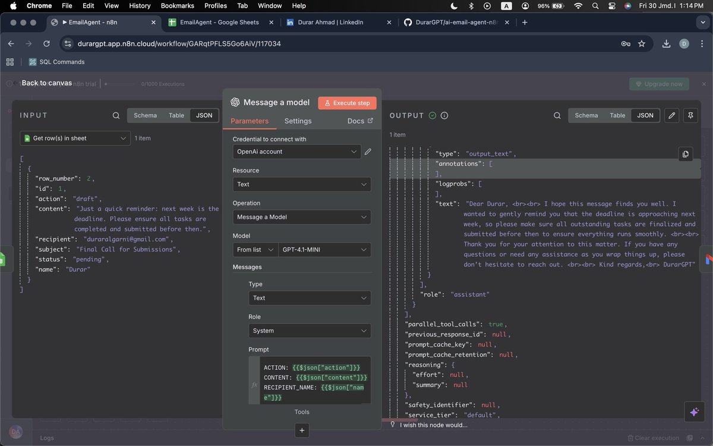Open the Resource Text dropdown
The width and height of the screenshot is (713, 446).
(302, 184)
